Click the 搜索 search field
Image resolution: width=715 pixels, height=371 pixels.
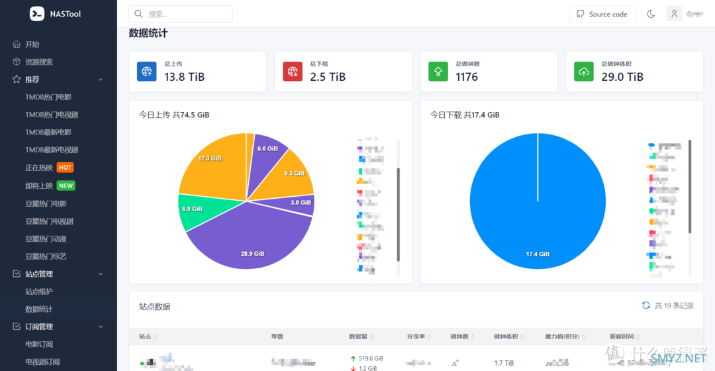[x=181, y=14]
